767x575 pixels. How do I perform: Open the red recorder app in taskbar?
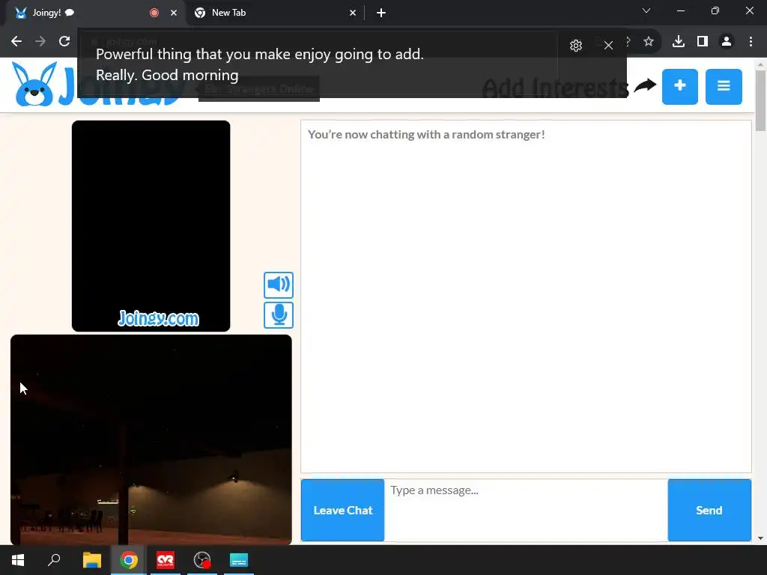click(166, 560)
